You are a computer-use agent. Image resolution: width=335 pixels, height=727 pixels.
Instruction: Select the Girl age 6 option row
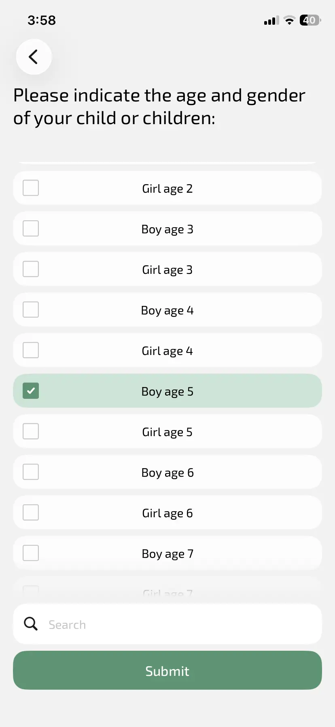(x=167, y=512)
